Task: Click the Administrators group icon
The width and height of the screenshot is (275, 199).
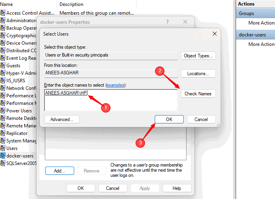Action: click(3, 21)
